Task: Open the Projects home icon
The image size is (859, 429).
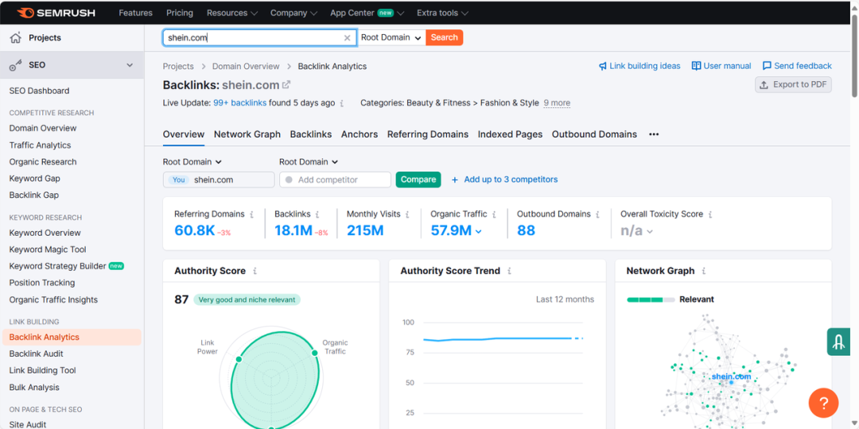Action: click(15, 38)
